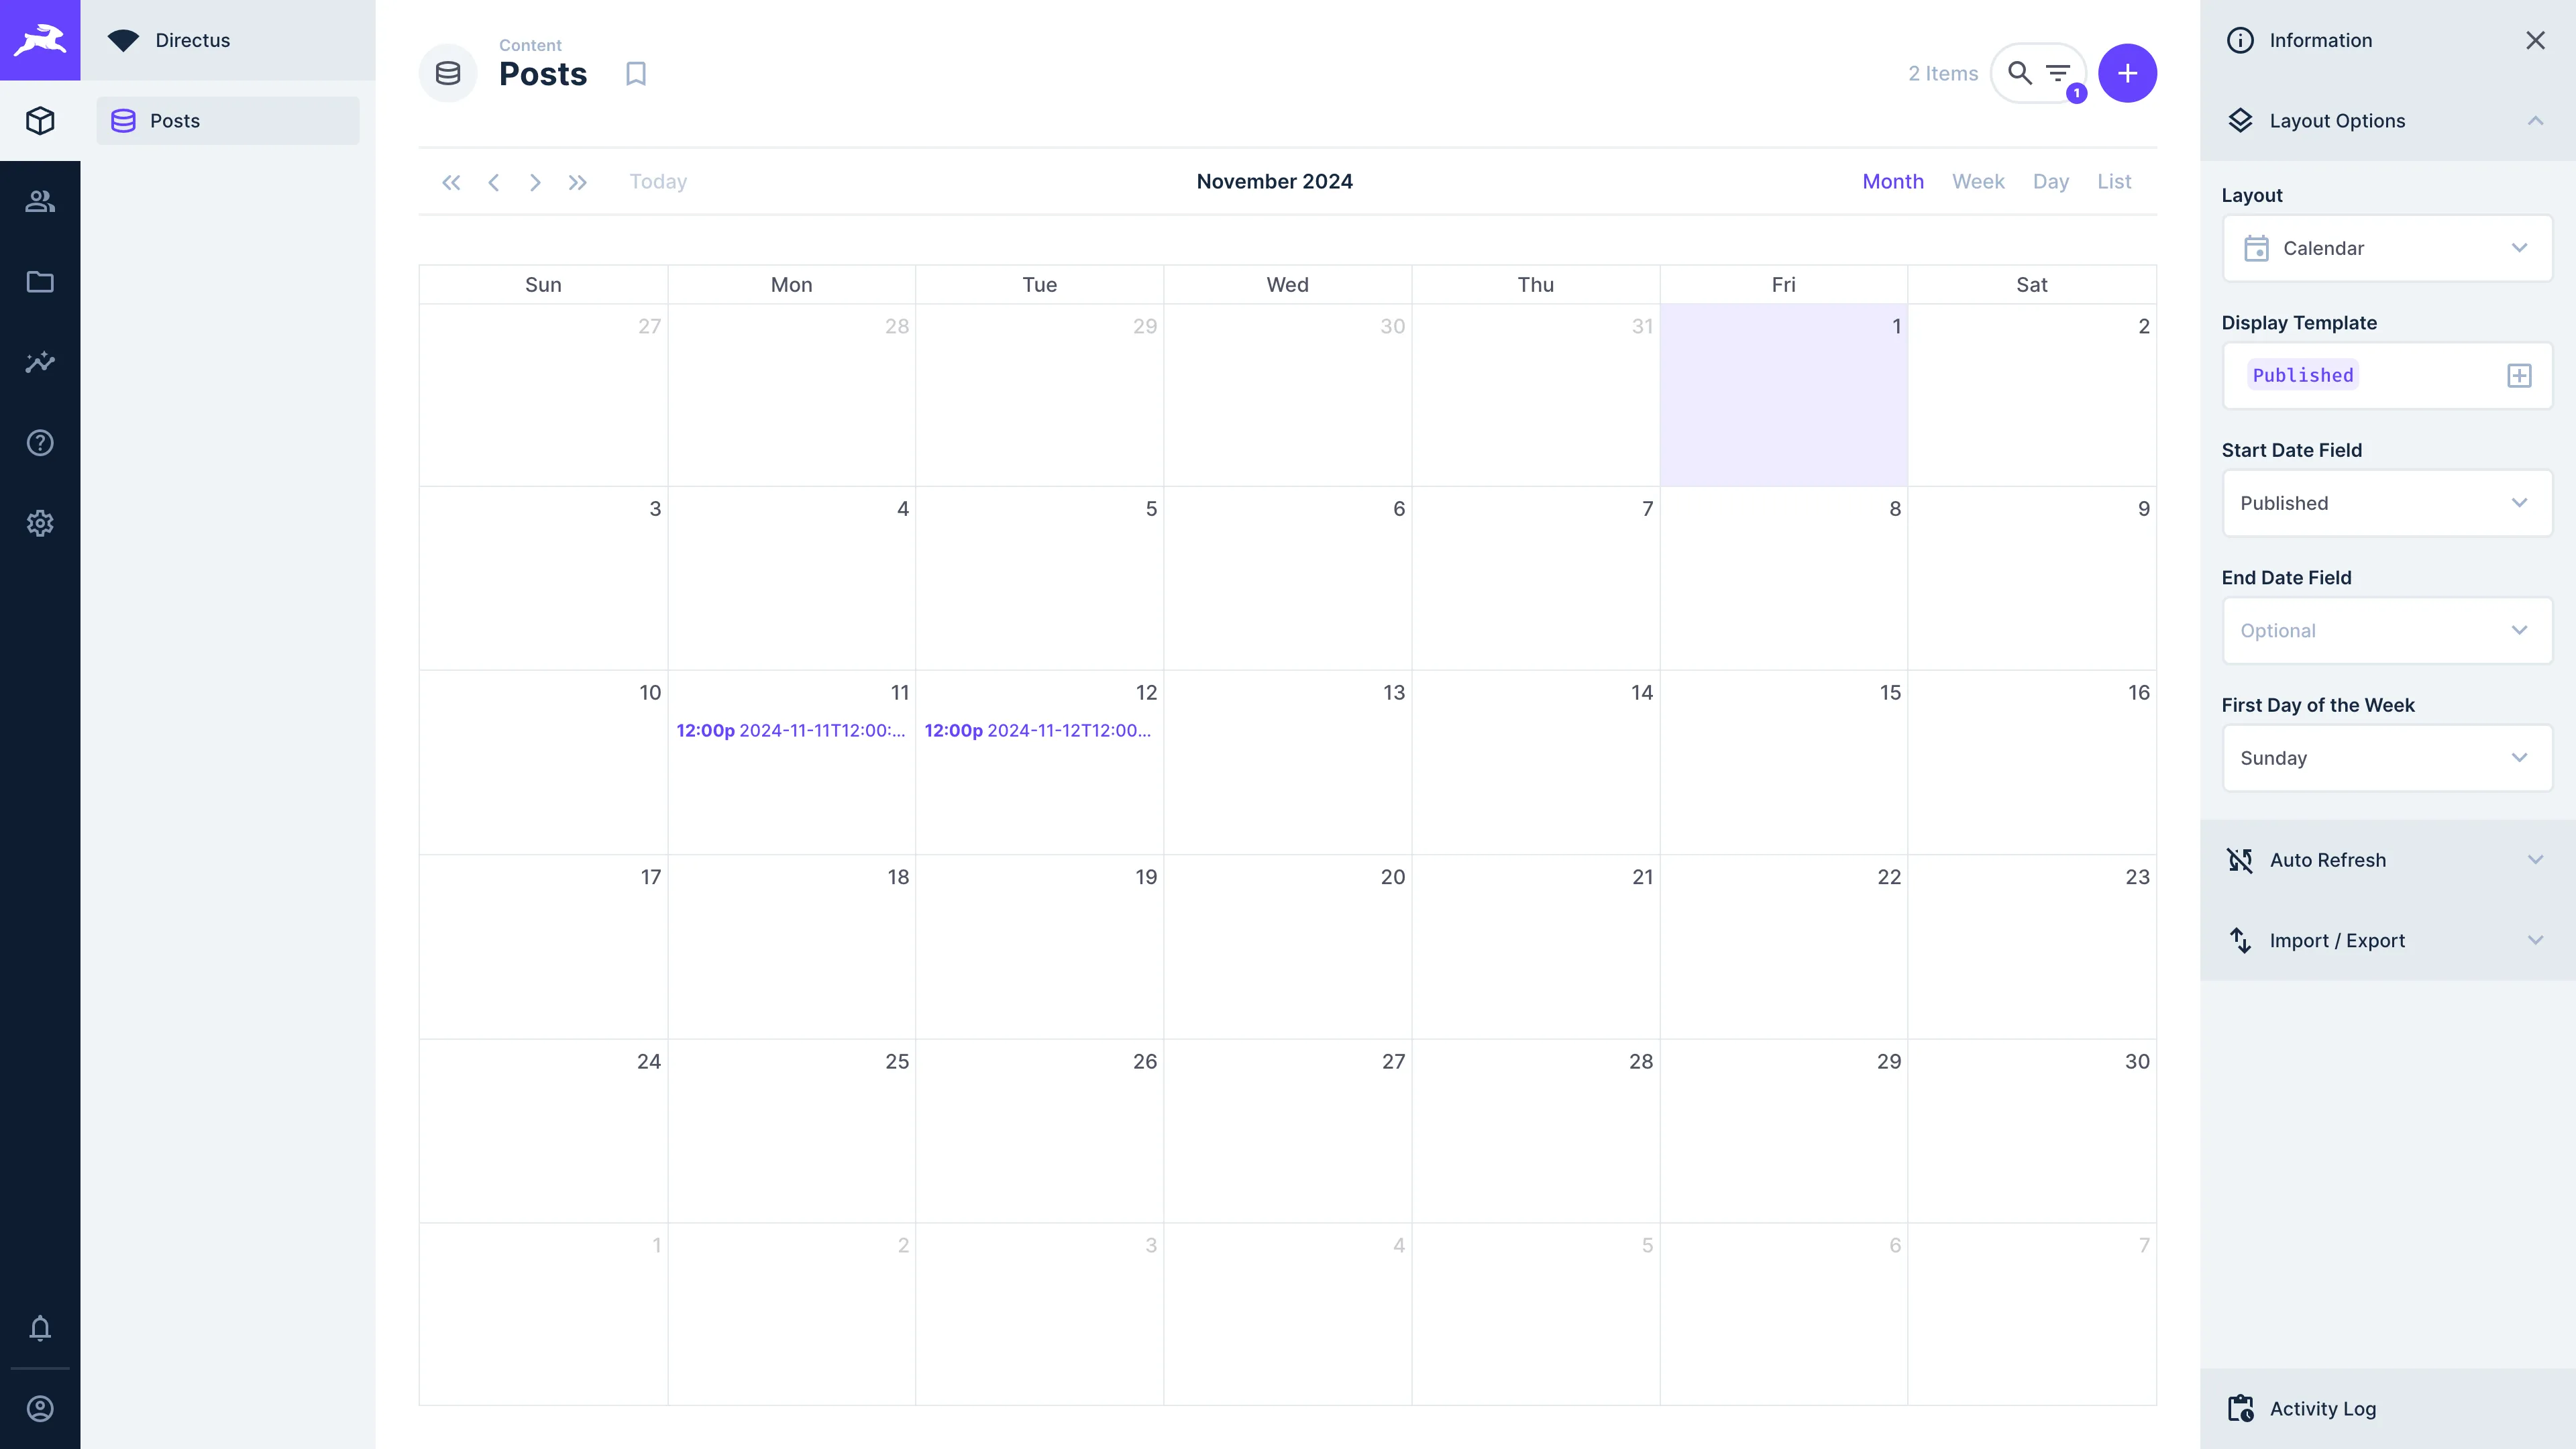Click the search magnifier icon
Image resolution: width=2576 pixels, height=1449 pixels.
coord(2020,72)
